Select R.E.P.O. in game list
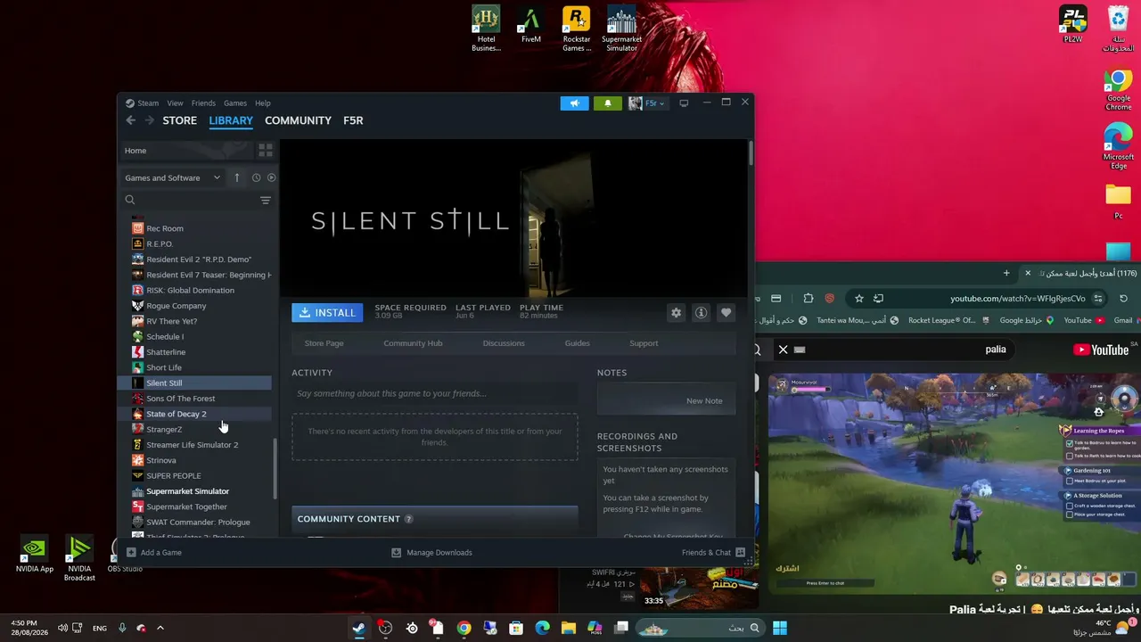This screenshot has height=642, width=1141. pos(201,243)
